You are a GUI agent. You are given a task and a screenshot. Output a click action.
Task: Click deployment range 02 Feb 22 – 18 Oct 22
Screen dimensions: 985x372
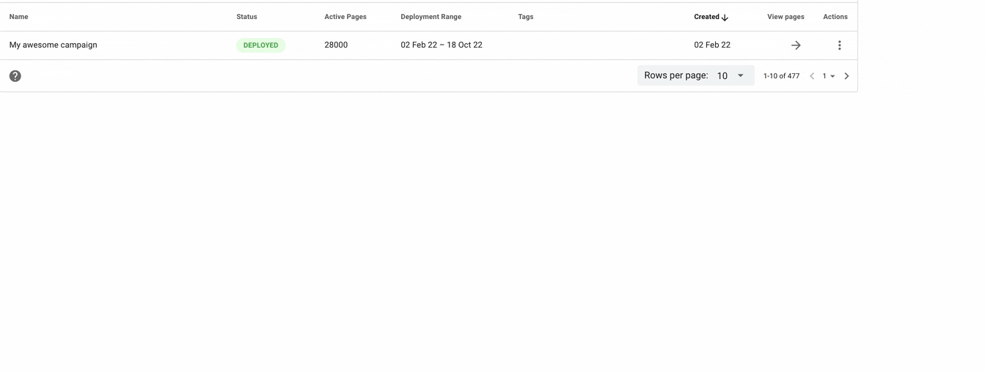[x=442, y=45]
